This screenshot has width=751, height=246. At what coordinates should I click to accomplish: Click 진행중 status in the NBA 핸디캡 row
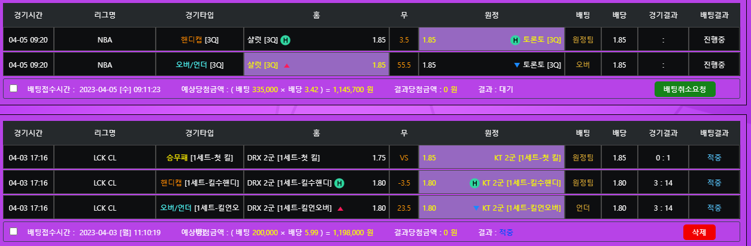[714, 40]
